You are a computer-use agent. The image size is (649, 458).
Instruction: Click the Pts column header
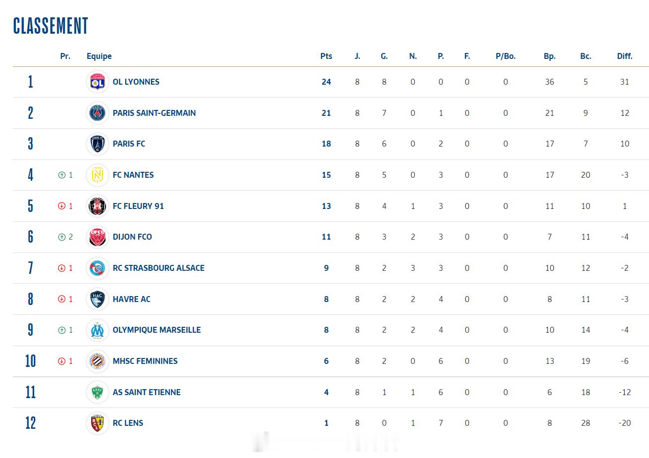[x=326, y=56]
